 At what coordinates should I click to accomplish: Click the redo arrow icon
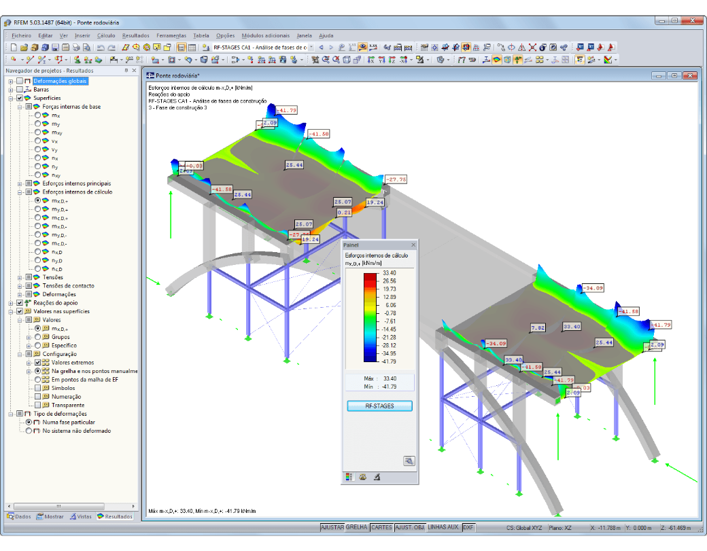pyautogui.click(x=111, y=48)
